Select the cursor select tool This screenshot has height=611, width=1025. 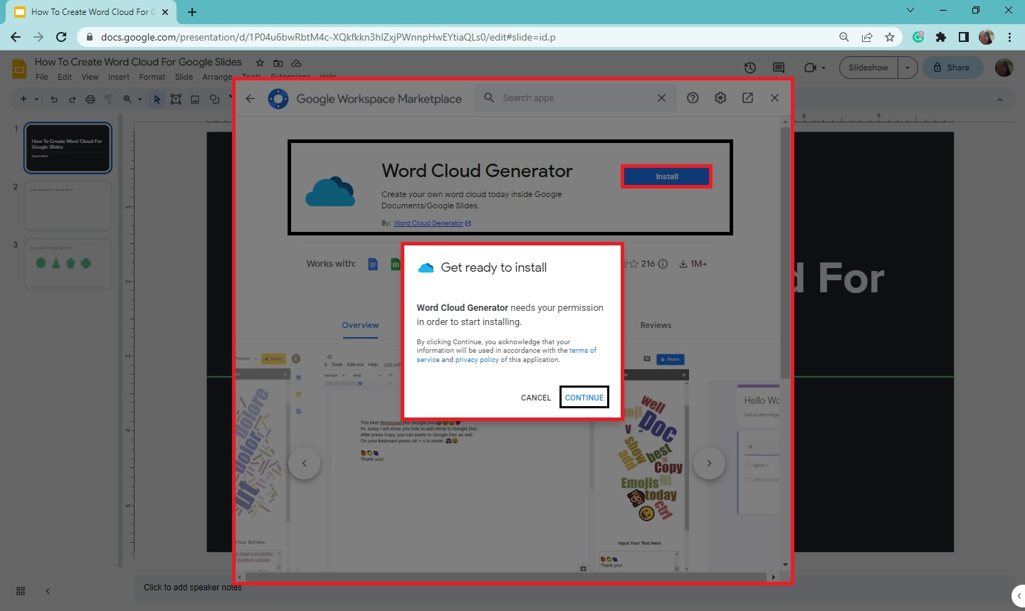[x=157, y=99]
